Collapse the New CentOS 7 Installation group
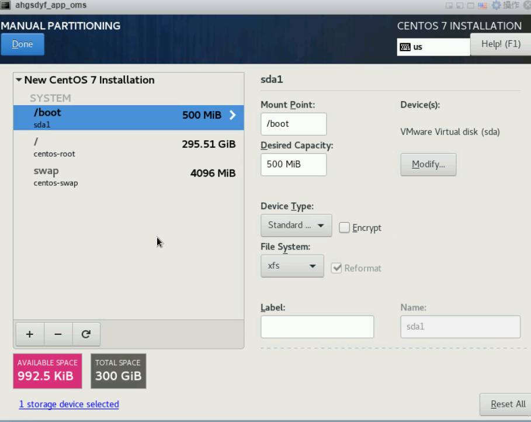Image resolution: width=531 pixels, height=422 pixels. [x=19, y=80]
